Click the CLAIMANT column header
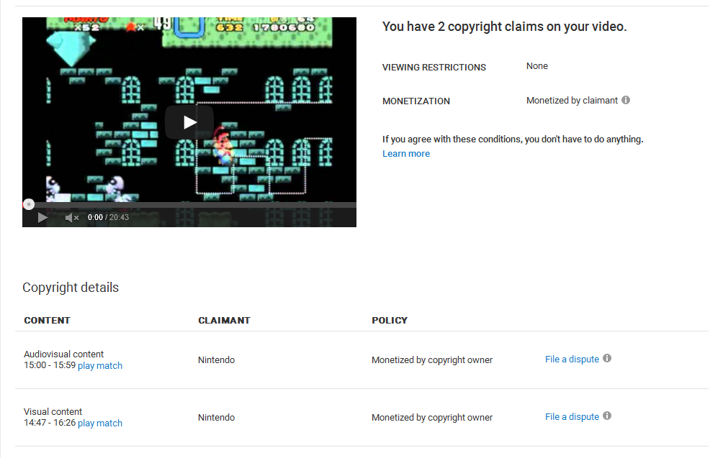This screenshot has width=723, height=458. 224,321
